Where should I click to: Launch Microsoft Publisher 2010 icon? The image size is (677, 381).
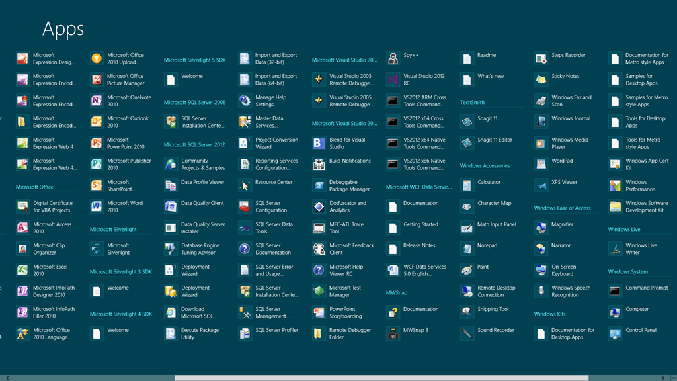click(x=97, y=164)
